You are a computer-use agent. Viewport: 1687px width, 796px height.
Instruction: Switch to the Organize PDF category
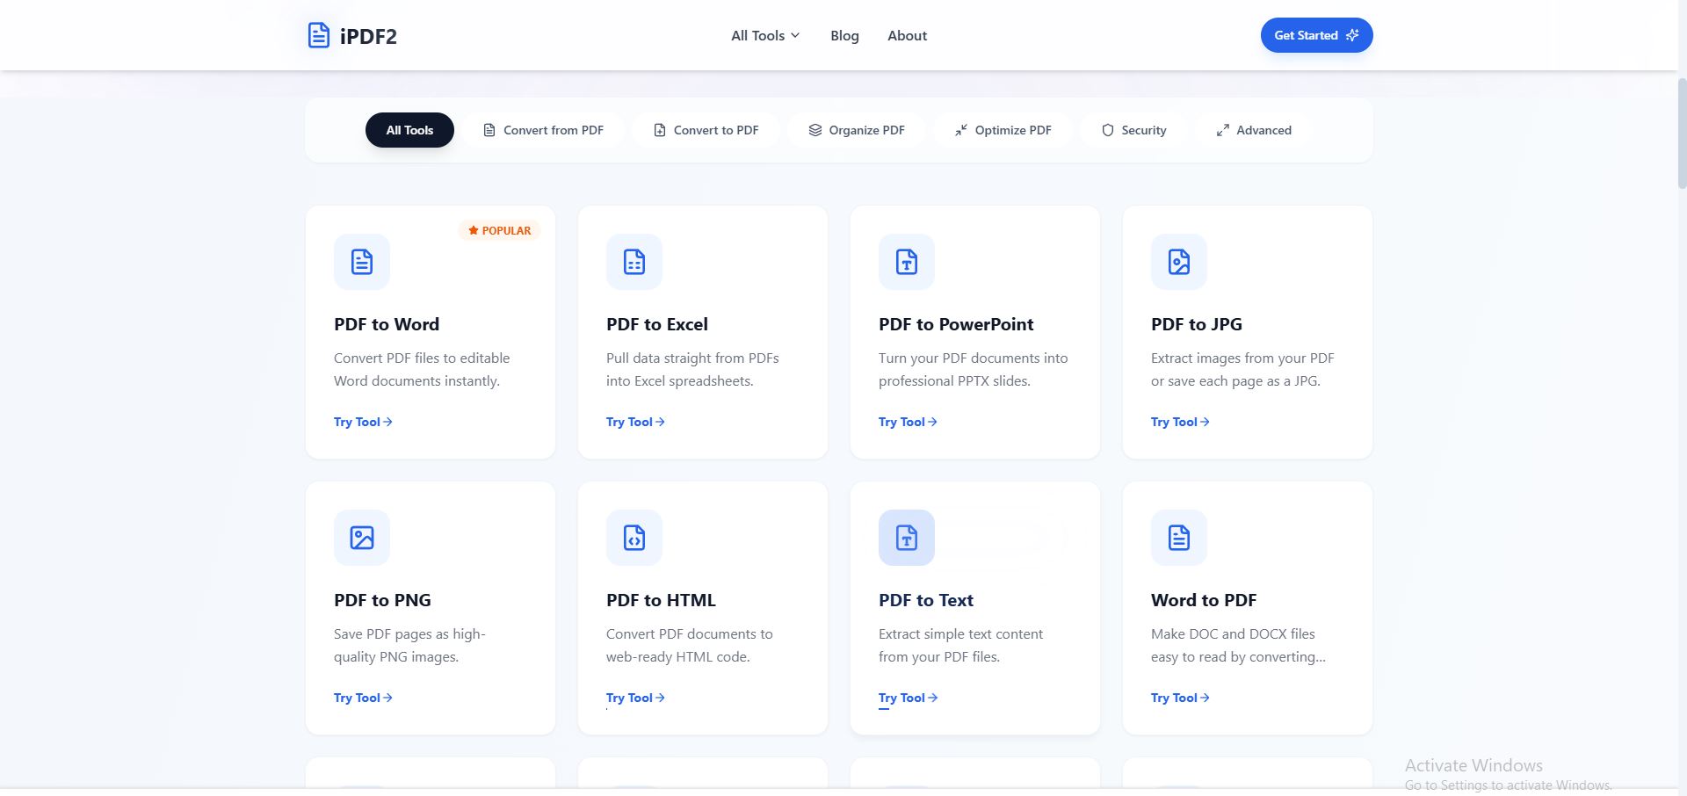click(856, 130)
